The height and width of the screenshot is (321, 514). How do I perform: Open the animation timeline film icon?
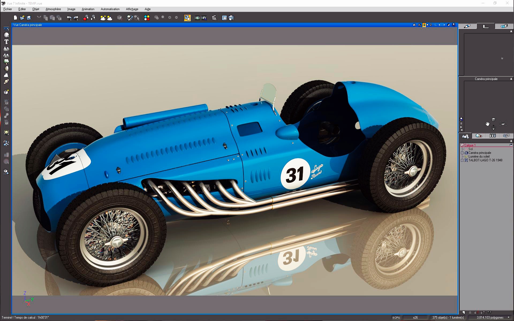click(x=197, y=18)
